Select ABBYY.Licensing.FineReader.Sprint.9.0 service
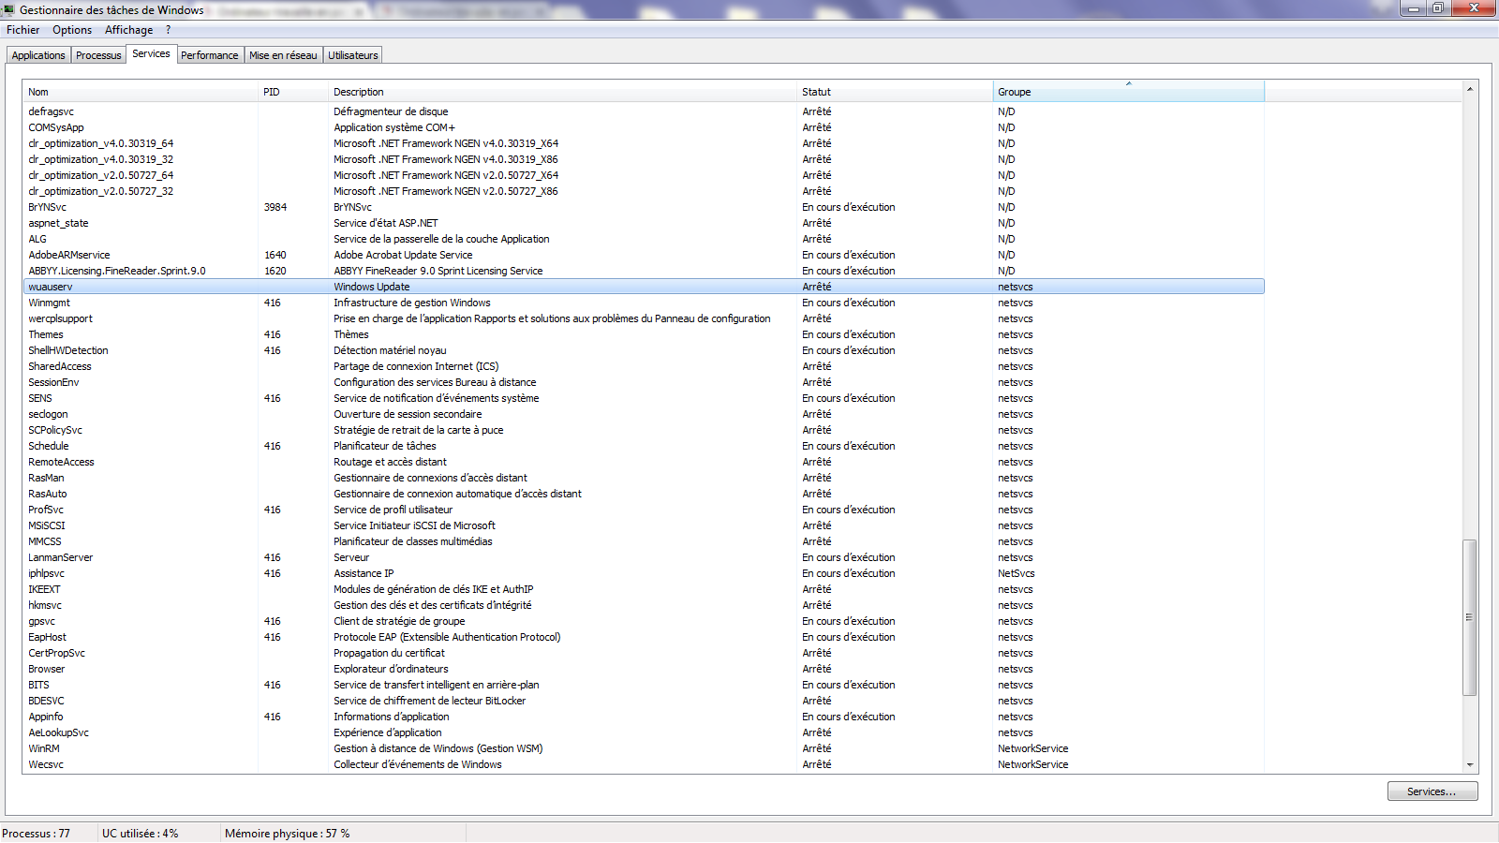Screen dimensions: 1499x843 (644, 271)
